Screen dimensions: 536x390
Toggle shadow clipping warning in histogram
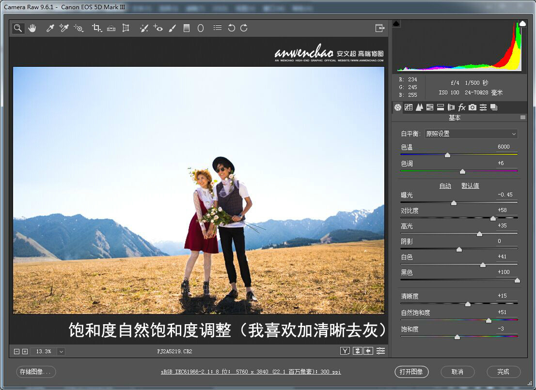pos(396,24)
